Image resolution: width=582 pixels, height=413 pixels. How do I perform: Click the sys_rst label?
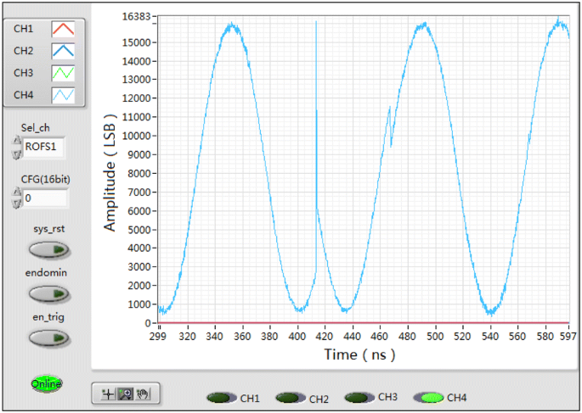pyautogui.click(x=49, y=229)
